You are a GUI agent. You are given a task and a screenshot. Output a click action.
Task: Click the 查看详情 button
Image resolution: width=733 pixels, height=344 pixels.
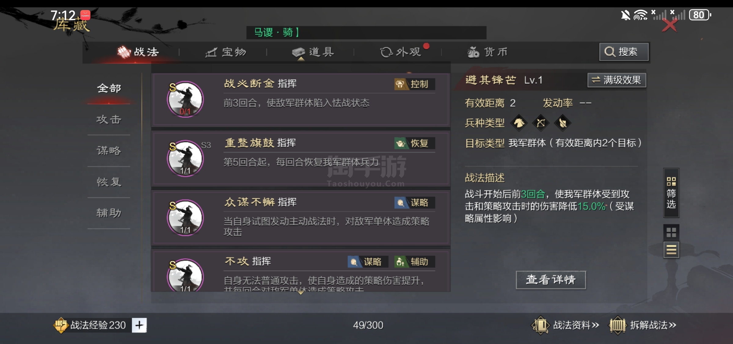(551, 280)
